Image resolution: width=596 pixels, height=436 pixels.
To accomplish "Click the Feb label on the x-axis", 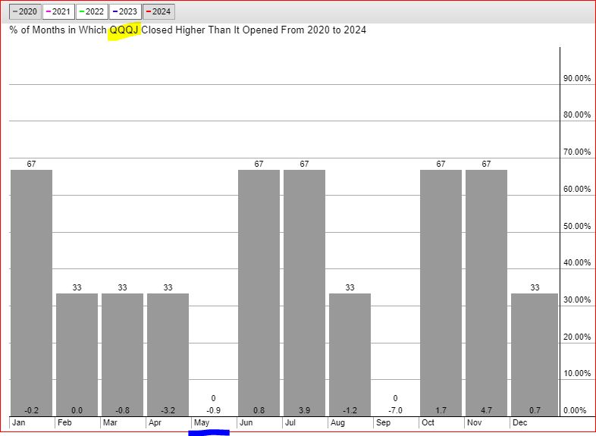I will point(64,422).
